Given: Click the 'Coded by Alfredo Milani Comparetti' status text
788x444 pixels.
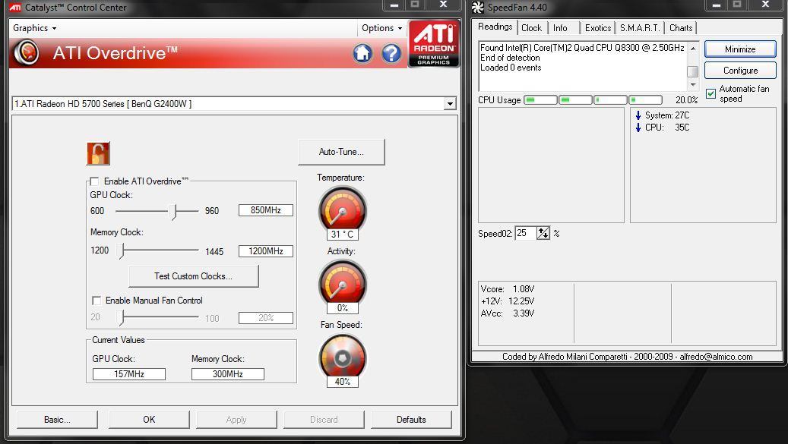Looking at the screenshot, I should pyautogui.click(x=627, y=357).
